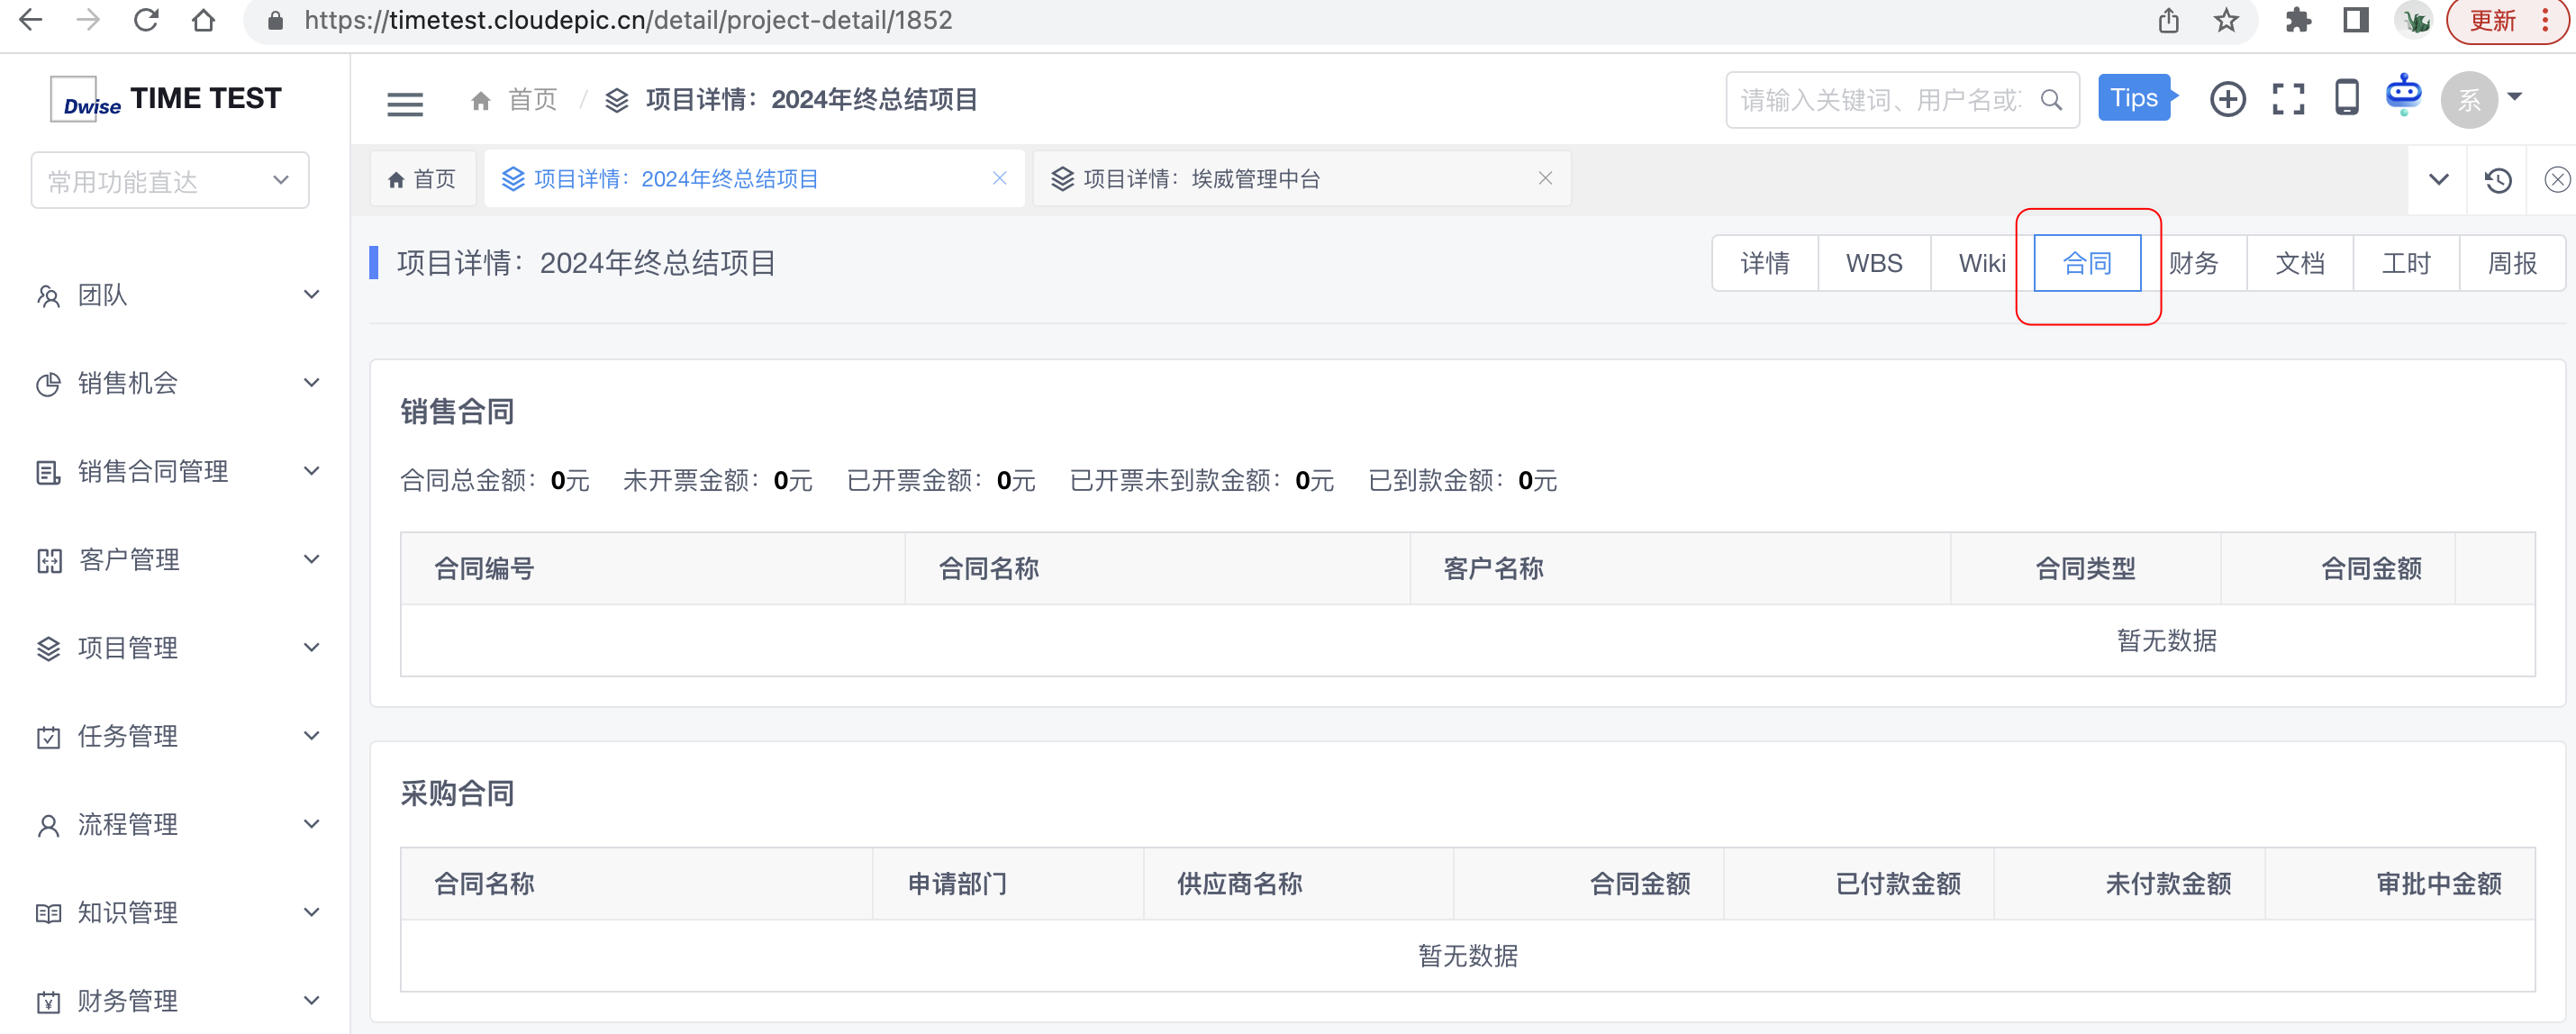Click the history clock icon in tab bar
This screenshot has width=2576, height=1034.
(2497, 180)
